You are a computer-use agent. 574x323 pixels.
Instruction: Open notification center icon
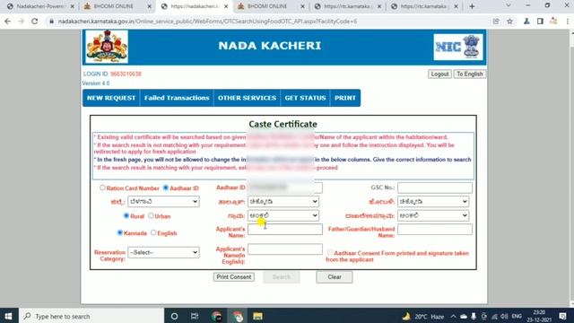[x=562, y=316]
